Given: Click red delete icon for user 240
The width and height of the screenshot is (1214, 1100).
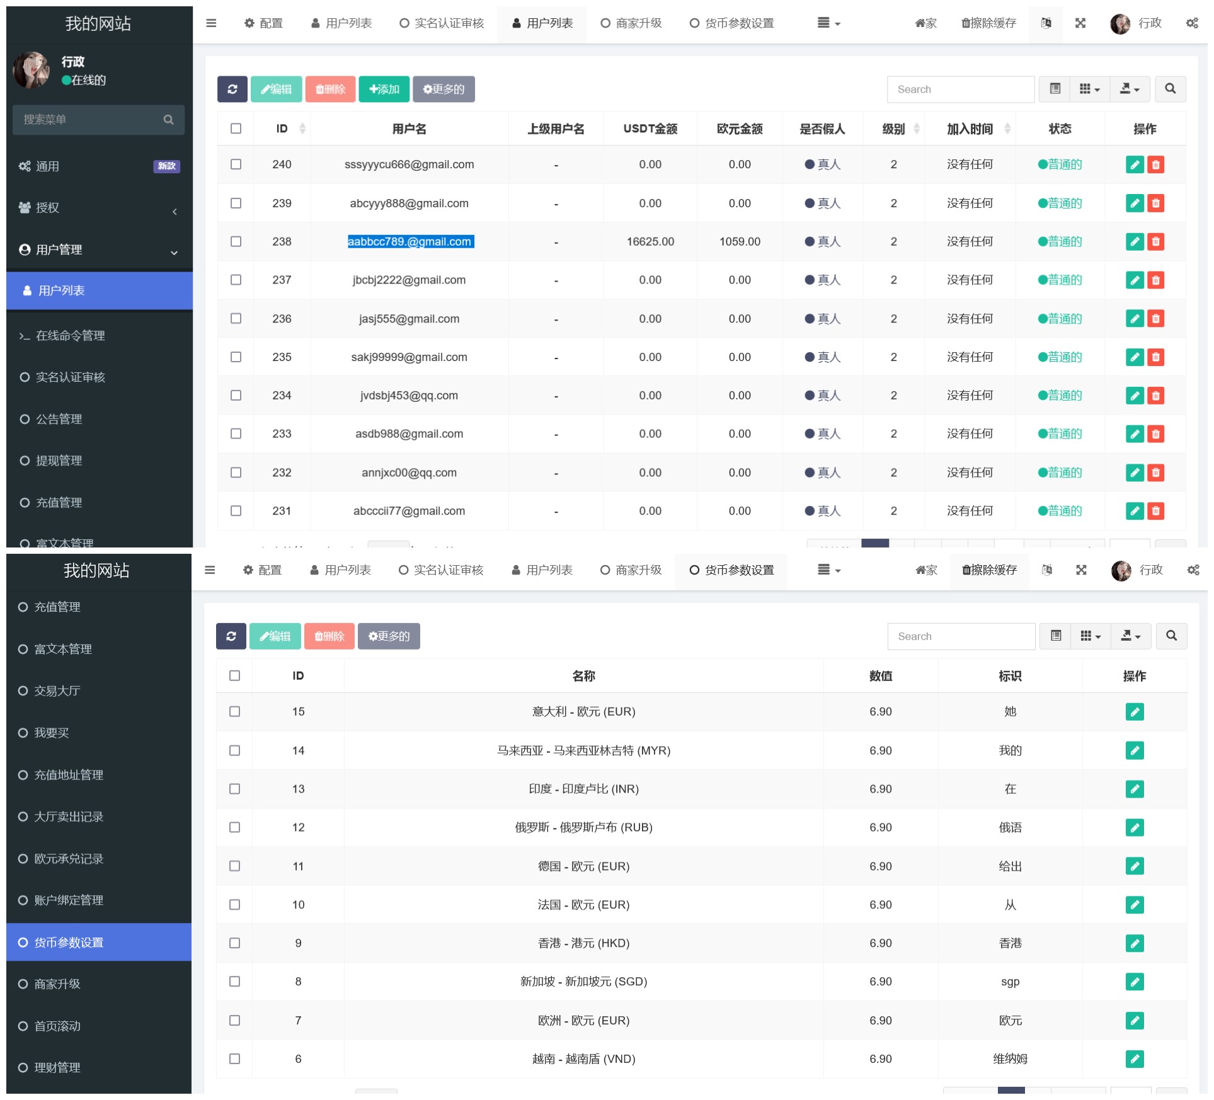Looking at the screenshot, I should [x=1156, y=165].
